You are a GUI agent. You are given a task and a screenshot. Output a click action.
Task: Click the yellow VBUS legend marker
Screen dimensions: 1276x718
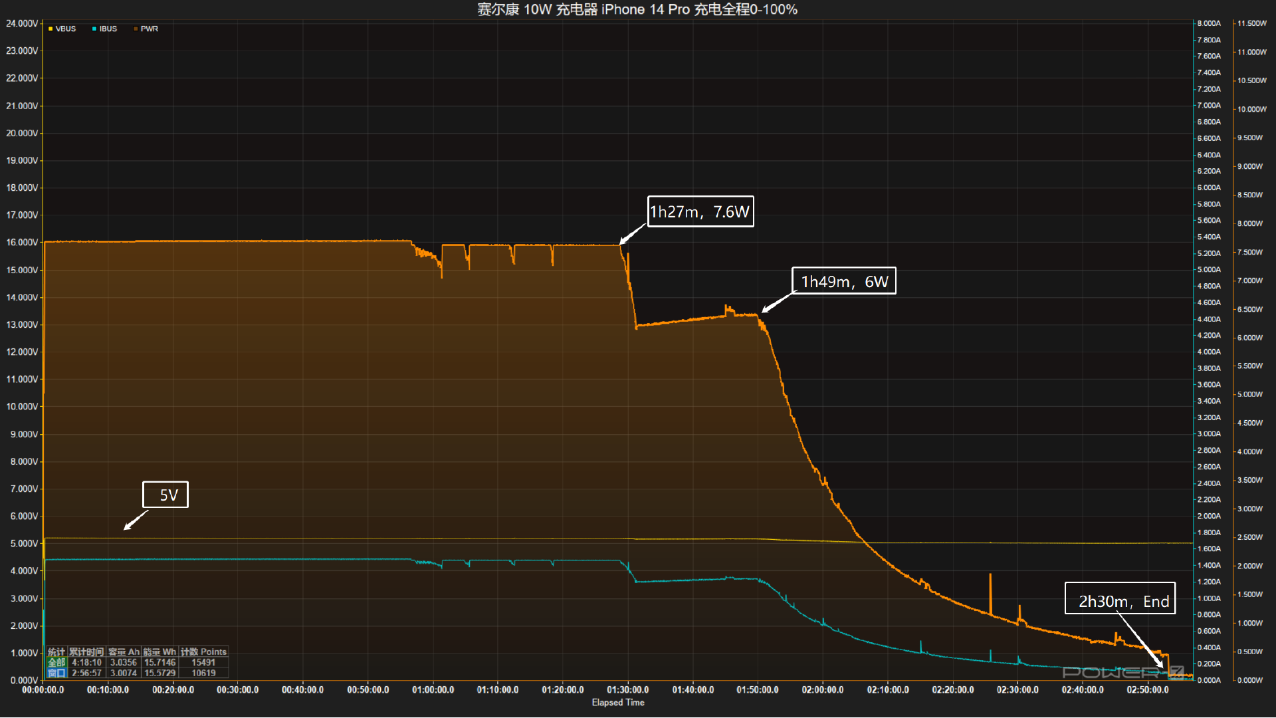click(x=51, y=29)
